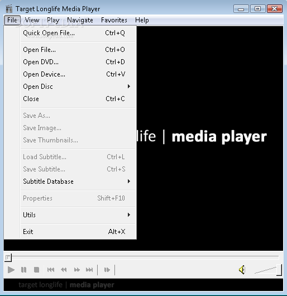287x296 pixels.
Task: Open the Help menu
Action: tap(142, 20)
